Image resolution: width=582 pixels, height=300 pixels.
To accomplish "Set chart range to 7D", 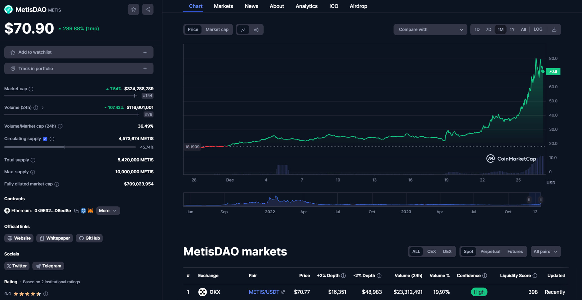I will tap(488, 29).
